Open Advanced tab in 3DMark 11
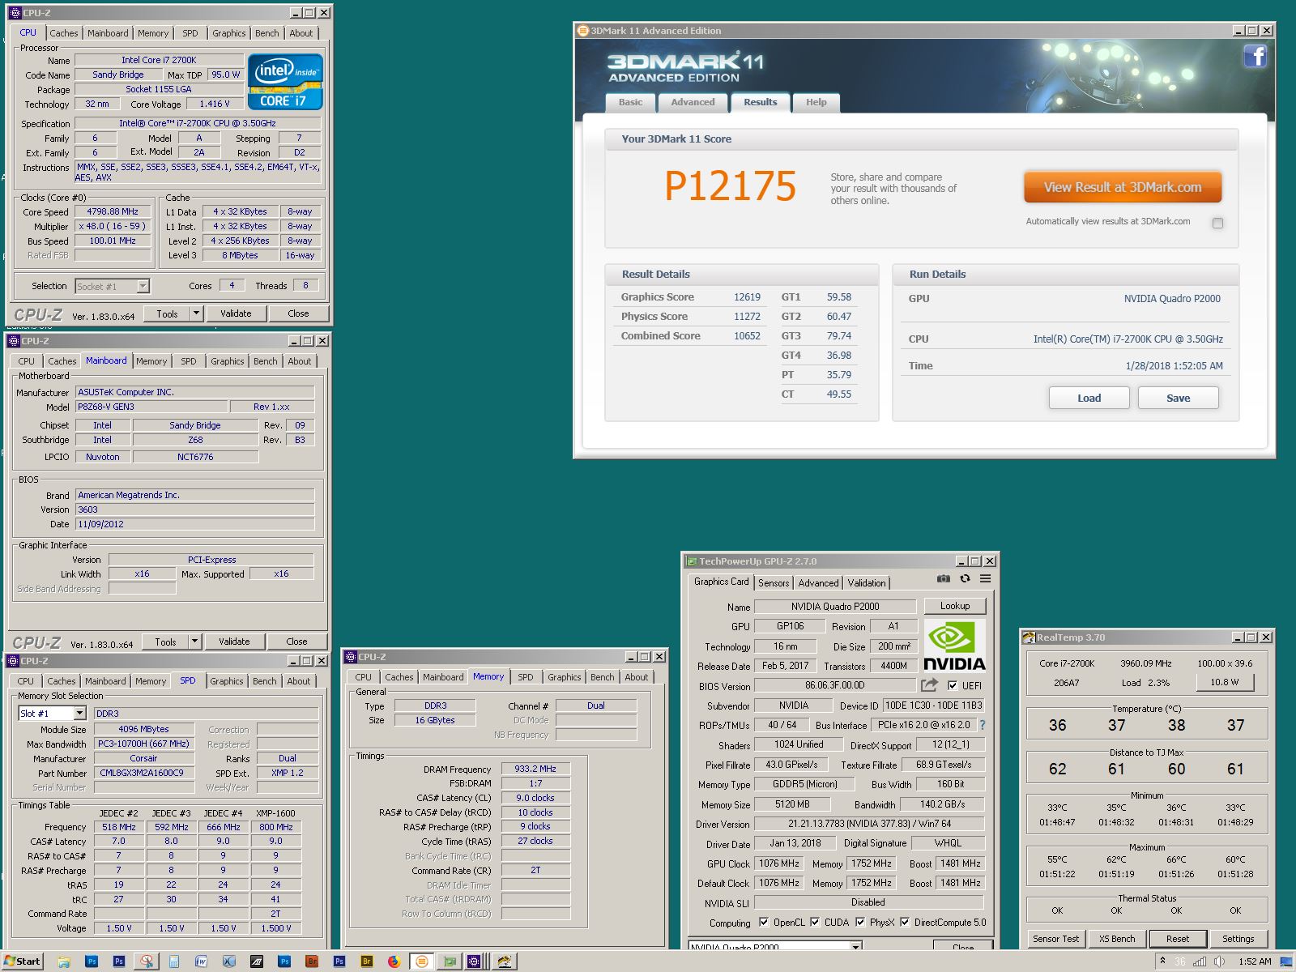This screenshot has width=1296, height=972. (x=693, y=102)
